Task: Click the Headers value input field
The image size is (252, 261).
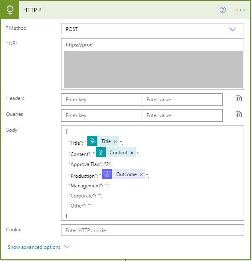Action: click(182, 100)
